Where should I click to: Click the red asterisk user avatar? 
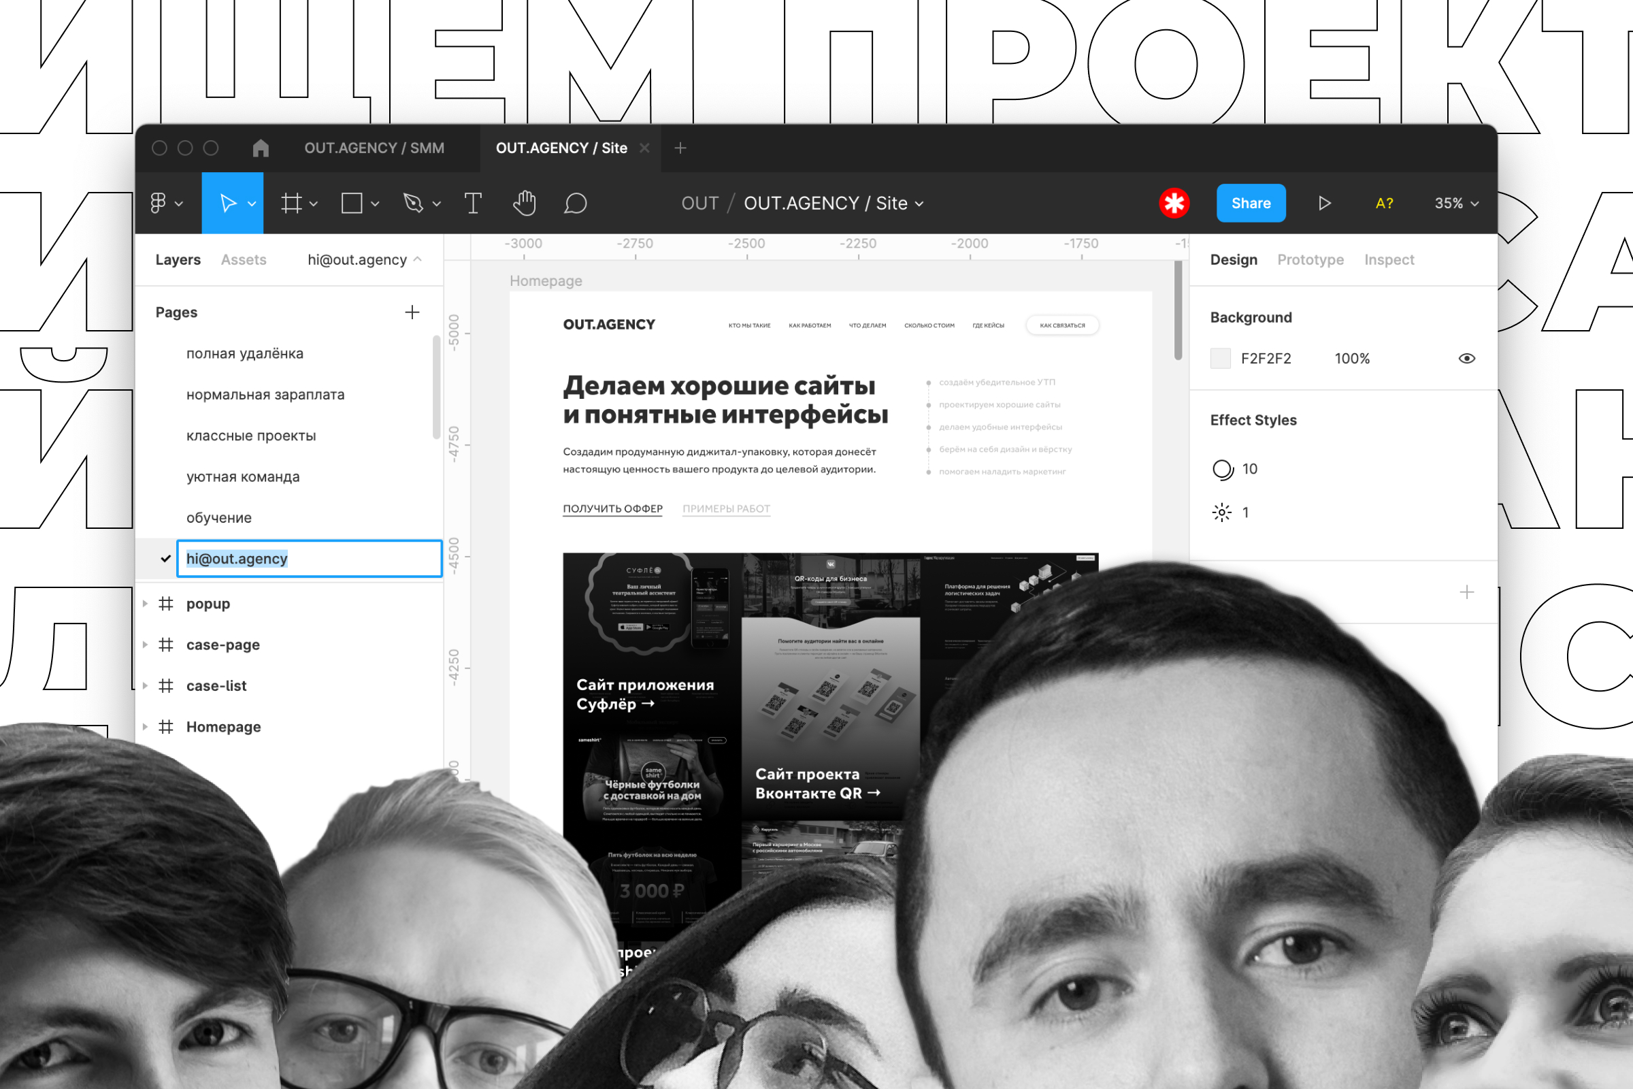1174,203
